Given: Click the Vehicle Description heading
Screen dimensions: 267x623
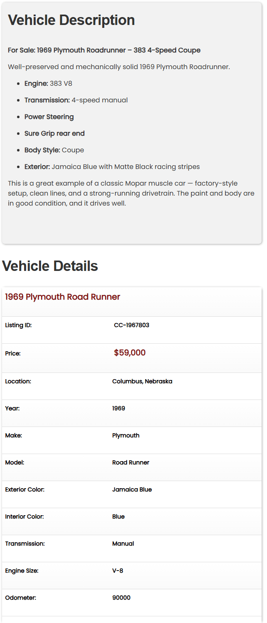Looking at the screenshot, I should pyautogui.click(x=71, y=20).
